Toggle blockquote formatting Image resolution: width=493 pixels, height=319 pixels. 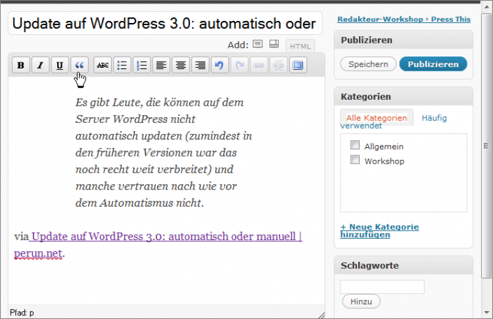click(x=80, y=65)
